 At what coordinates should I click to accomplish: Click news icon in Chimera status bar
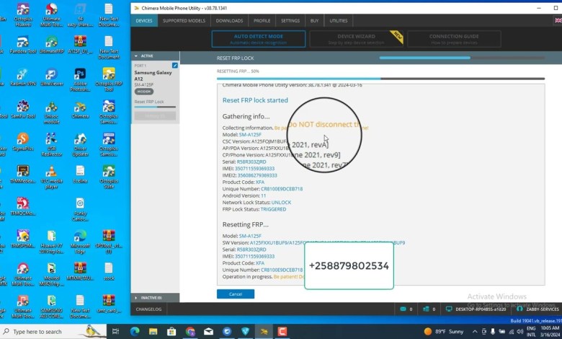[426, 309]
